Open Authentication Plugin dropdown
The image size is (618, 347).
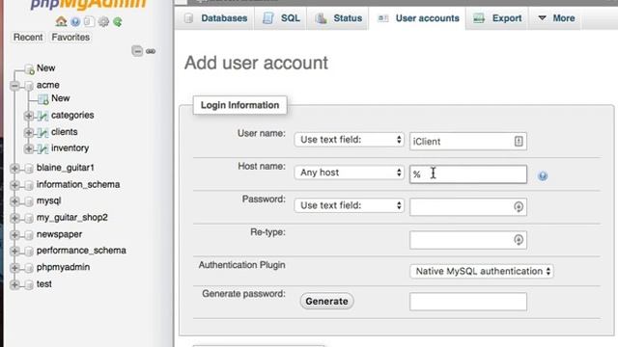pos(482,271)
